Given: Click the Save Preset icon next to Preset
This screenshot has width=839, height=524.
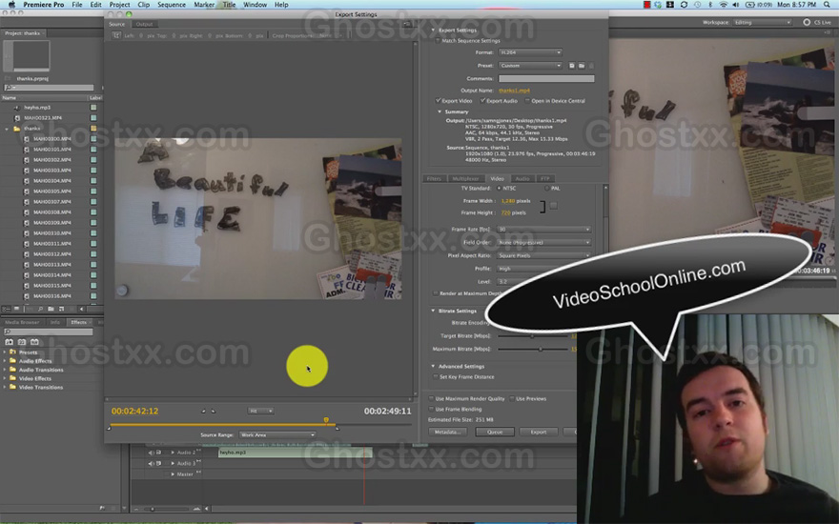Looking at the screenshot, I should 571,66.
